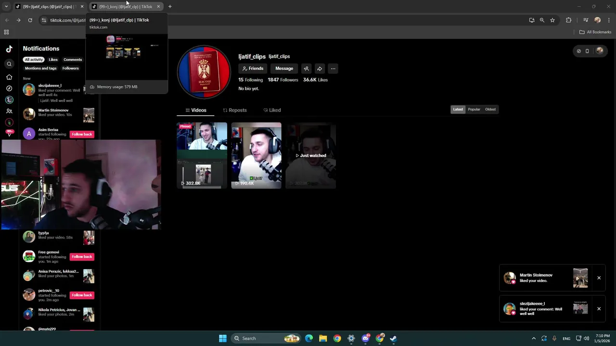
Task: Click the TikTok logo in the sidebar
Action: point(9,49)
